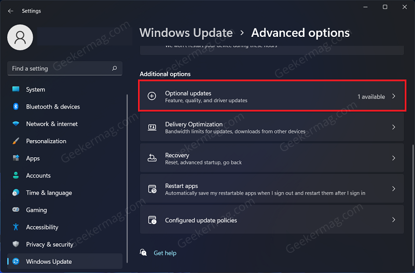This screenshot has width=415, height=273.
Task: Click the Optional updates plus-circle icon
Action: click(151, 96)
